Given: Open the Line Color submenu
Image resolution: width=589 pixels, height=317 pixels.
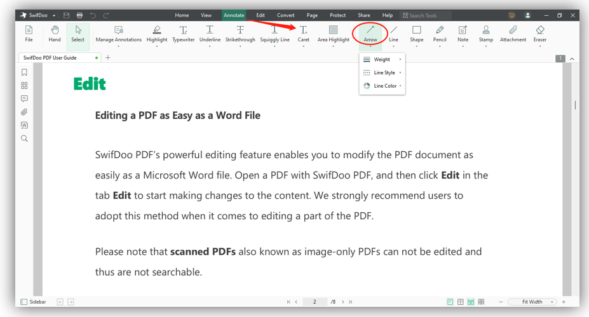Looking at the screenshot, I should coord(382,86).
